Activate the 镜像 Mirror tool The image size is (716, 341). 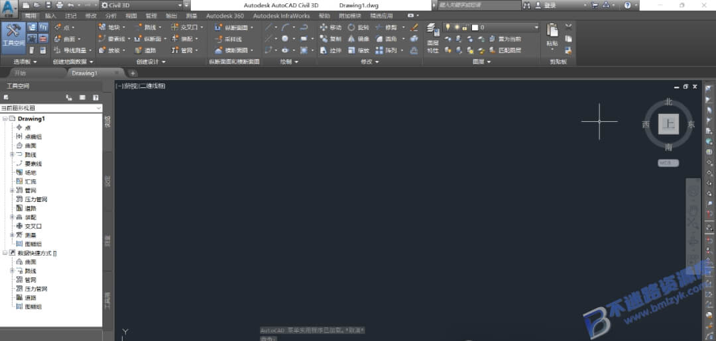[x=359, y=39]
